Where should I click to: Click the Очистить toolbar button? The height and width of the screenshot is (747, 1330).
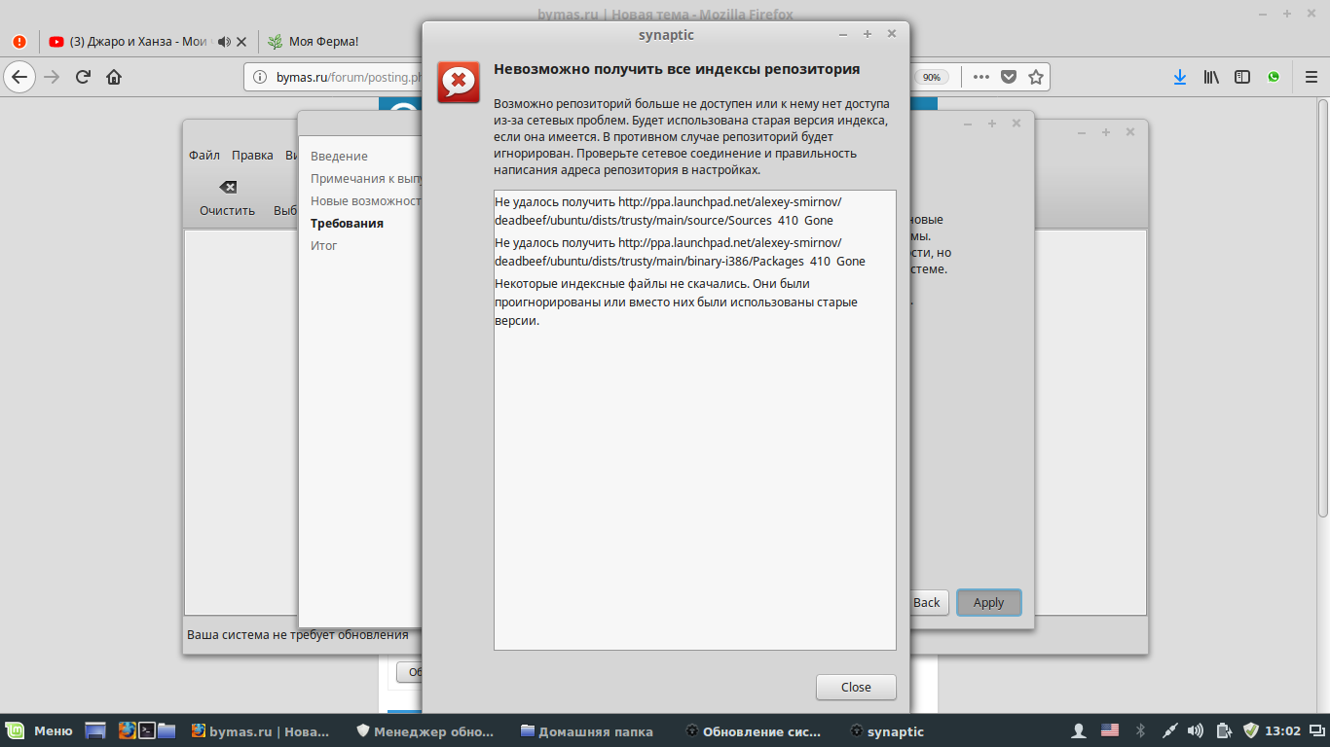click(227, 198)
